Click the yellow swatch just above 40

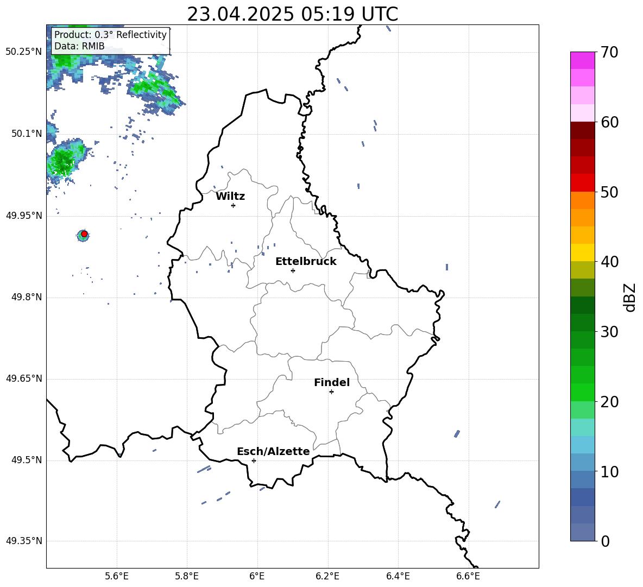(582, 253)
